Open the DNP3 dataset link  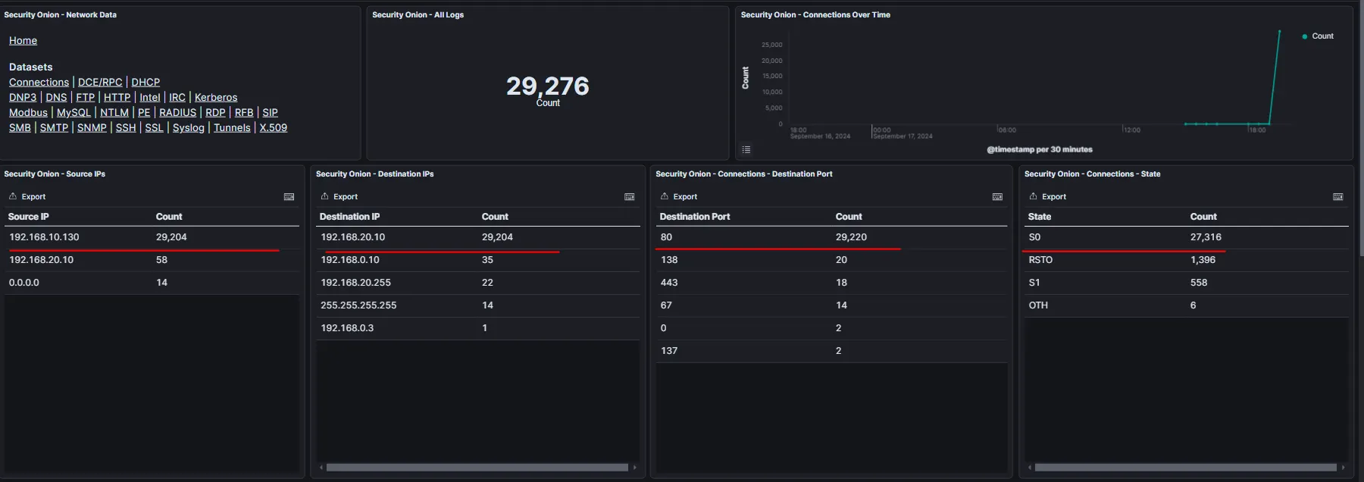(x=23, y=98)
